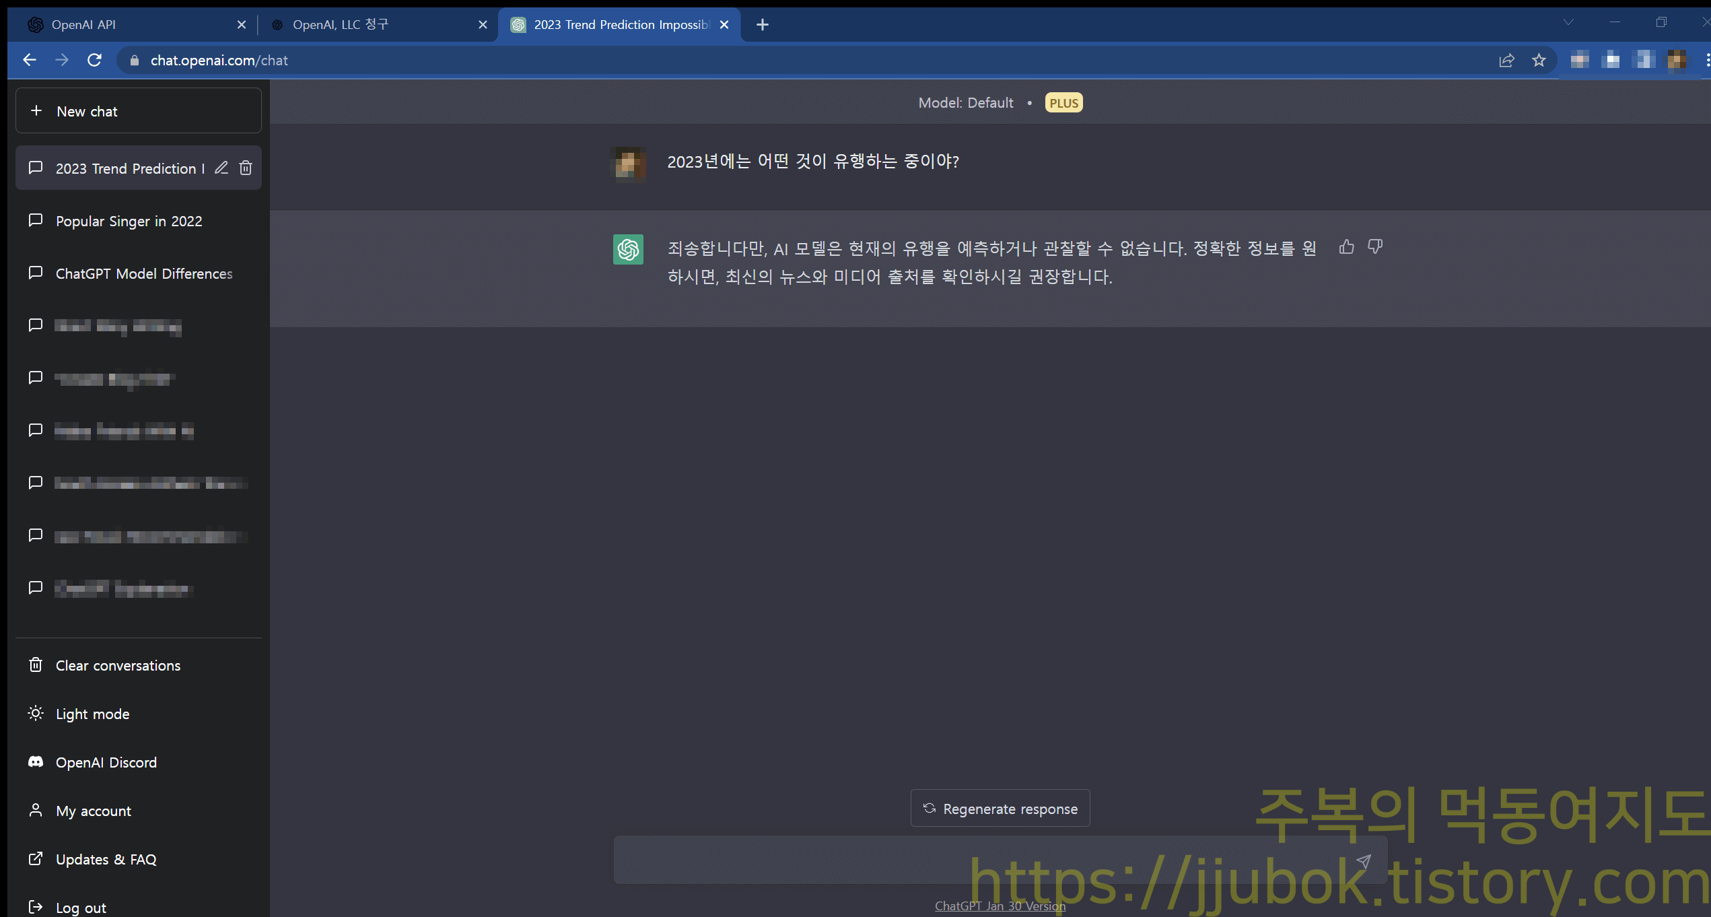Log out of ChatGPT
Screen dimensions: 1711x917
coord(138,907)
